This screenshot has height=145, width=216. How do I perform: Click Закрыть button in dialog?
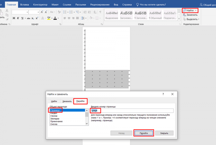click(x=164, y=133)
